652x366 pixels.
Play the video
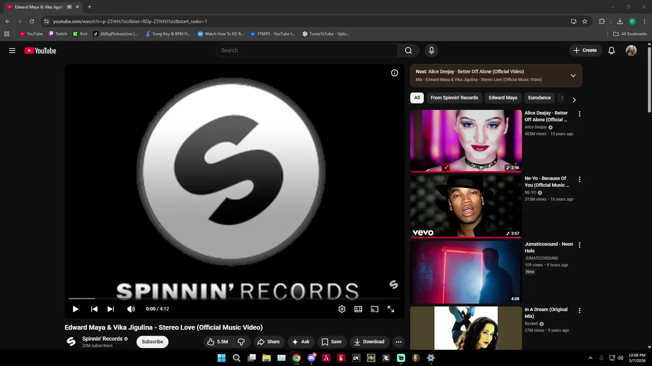[75, 309]
